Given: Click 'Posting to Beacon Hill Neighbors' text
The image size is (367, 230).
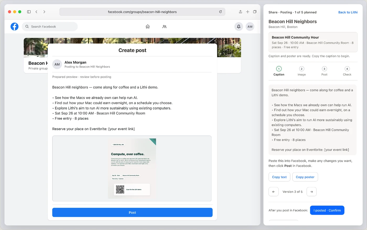Looking at the screenshot, I should coord(87,67).
